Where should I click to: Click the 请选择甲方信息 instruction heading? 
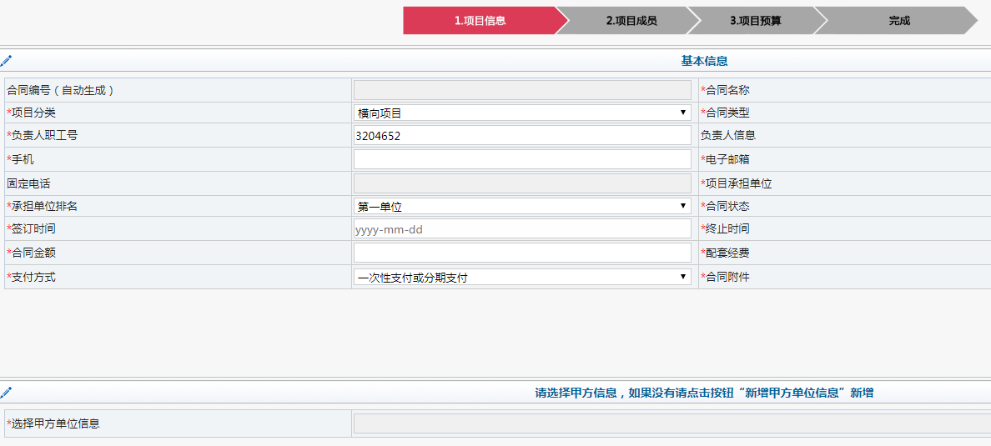pos(704,393)
